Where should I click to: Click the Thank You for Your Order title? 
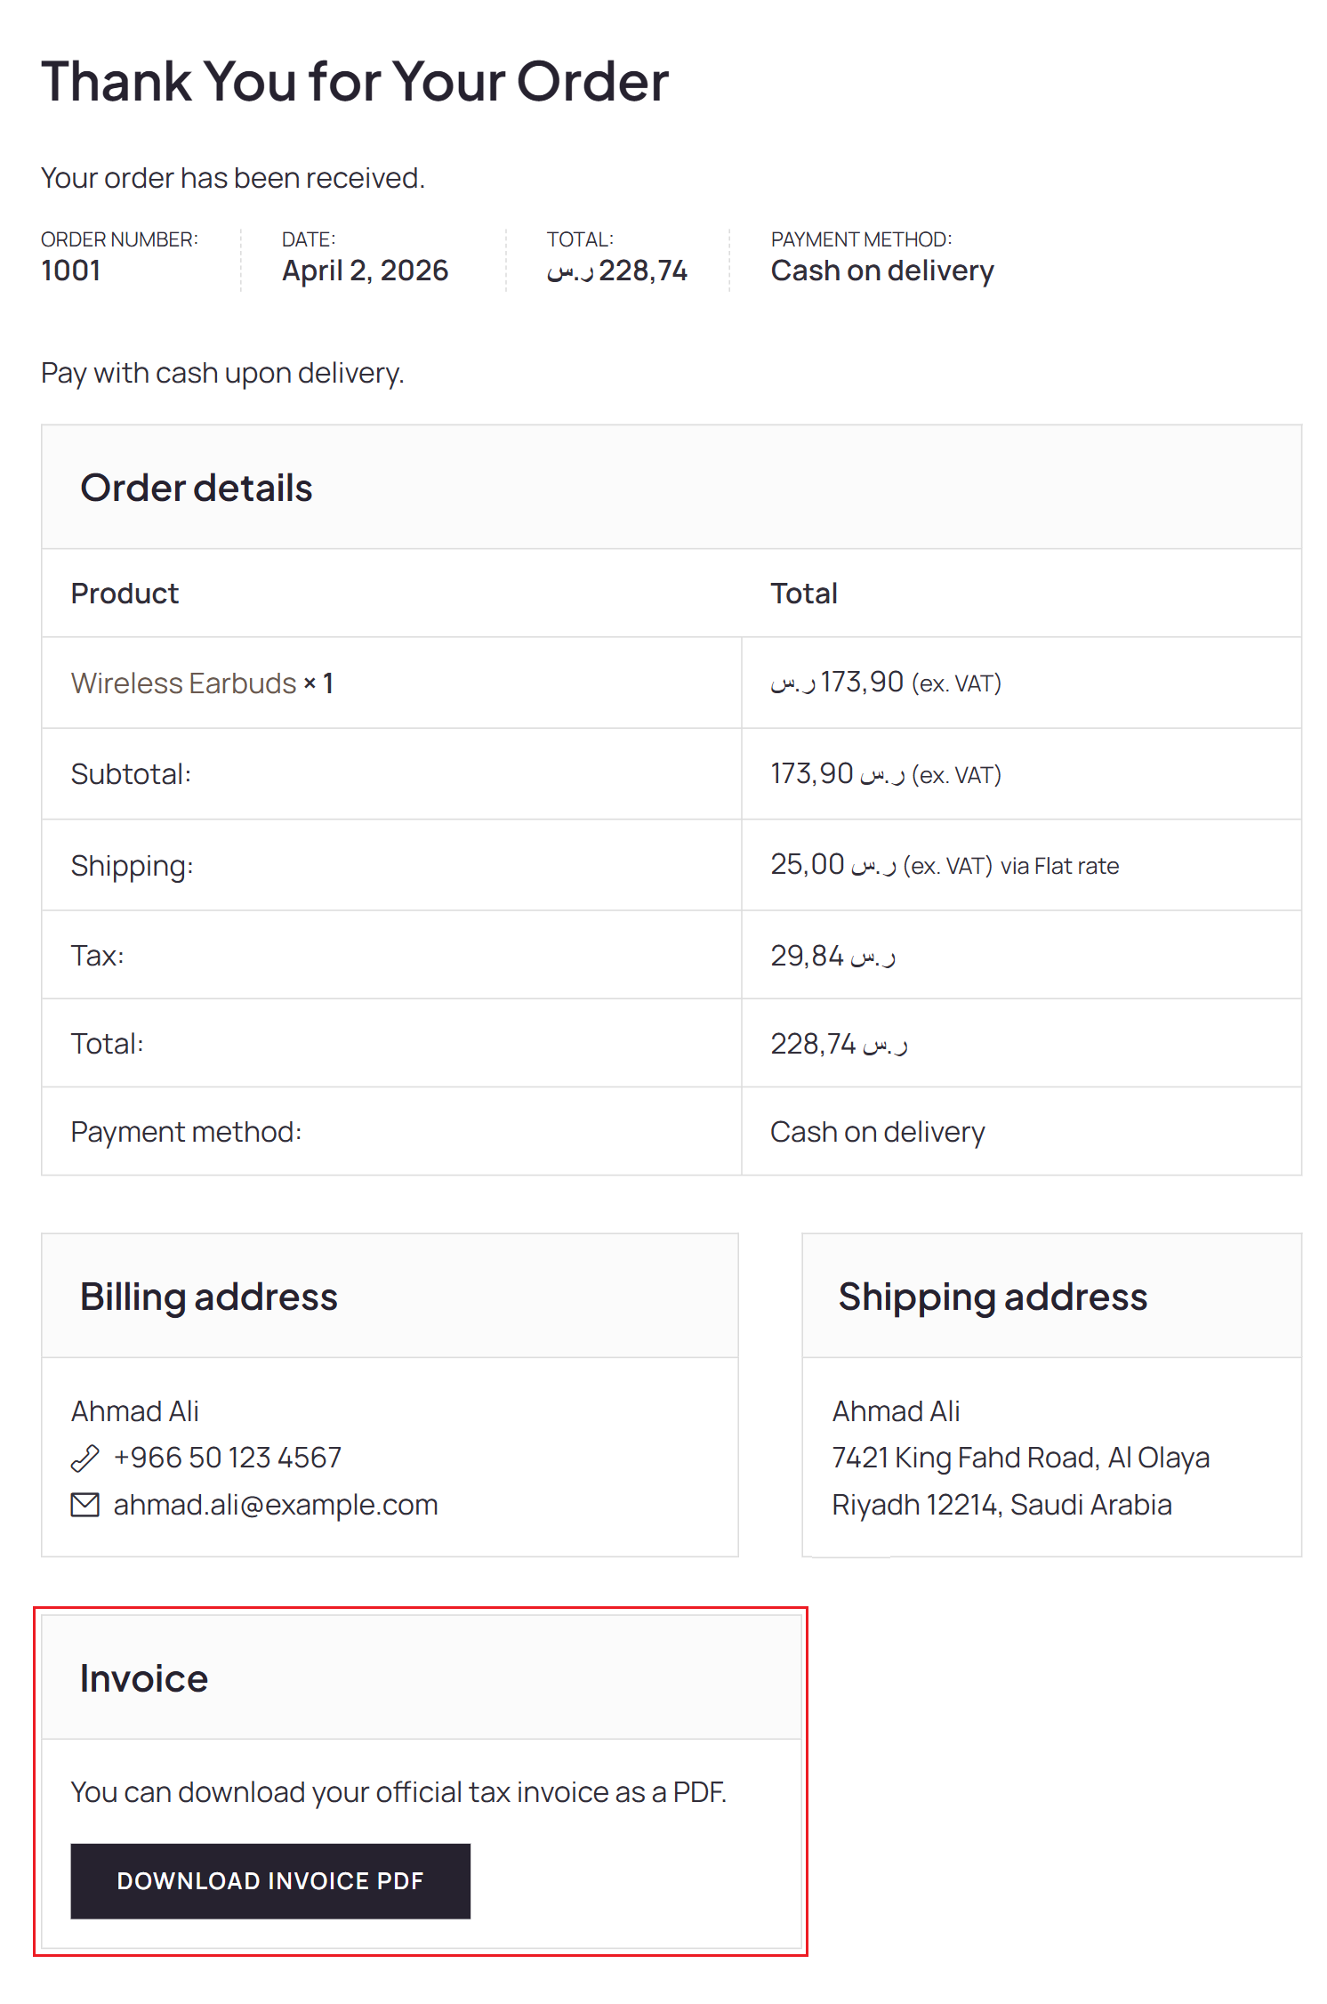click(355, 82)
